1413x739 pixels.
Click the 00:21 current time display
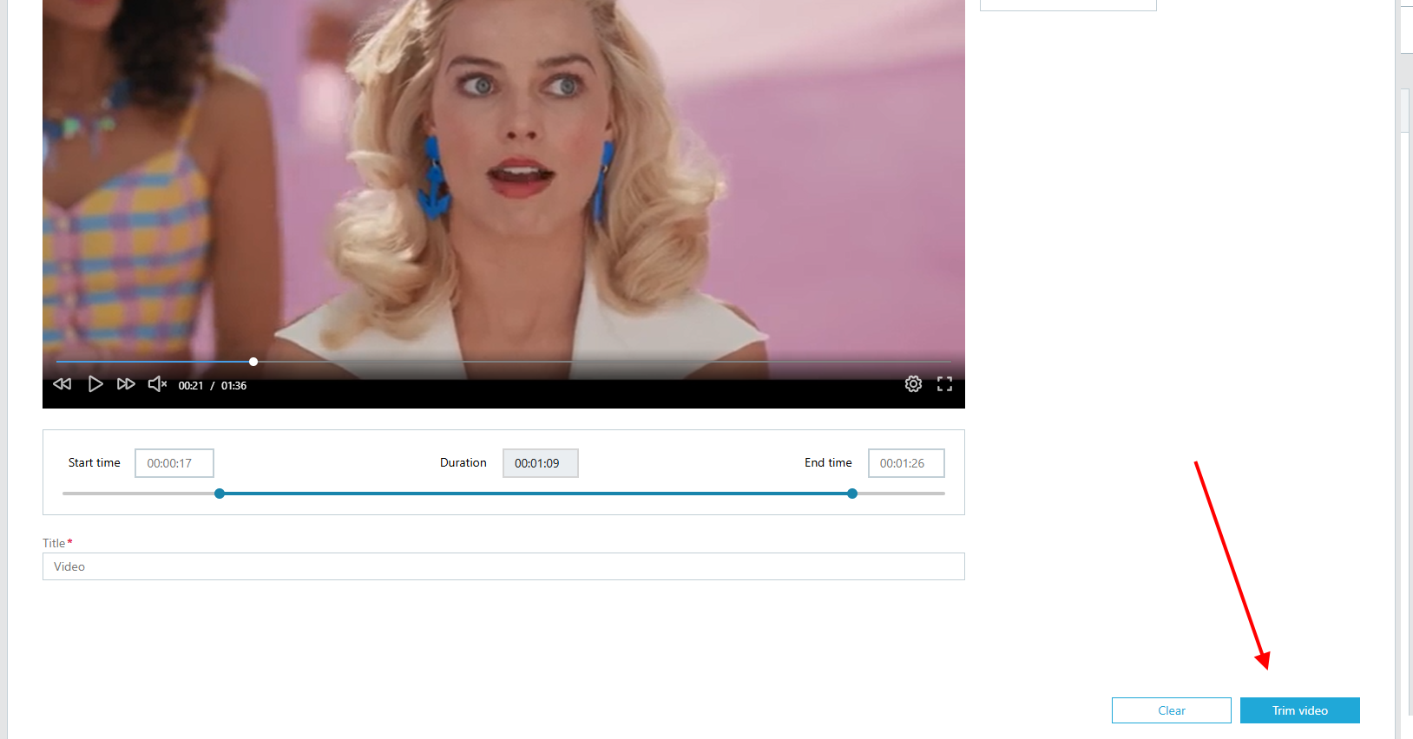191,386
